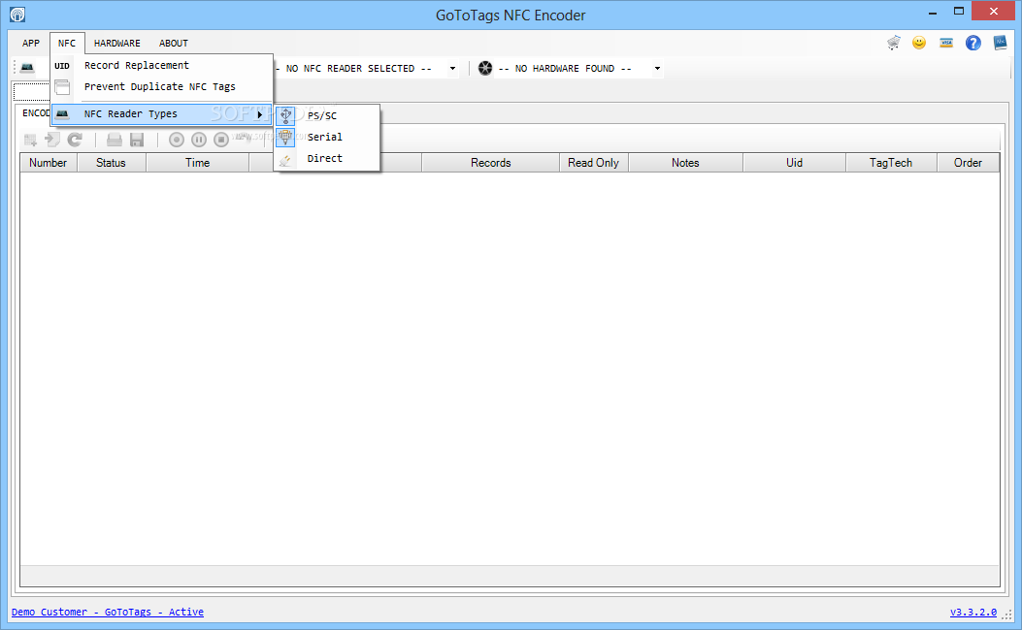This screenshot has height=630, width=1022.
Task: Close the open NFC menu tab
Action: pos(66,43)
